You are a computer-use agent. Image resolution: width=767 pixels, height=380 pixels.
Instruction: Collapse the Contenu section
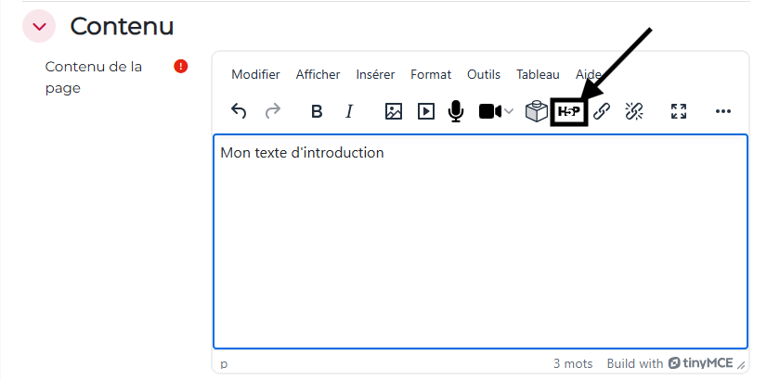coord(39,27)
